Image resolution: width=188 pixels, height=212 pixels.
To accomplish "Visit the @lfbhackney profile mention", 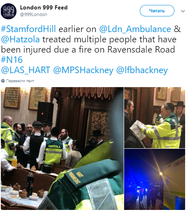I will point(142,70).
